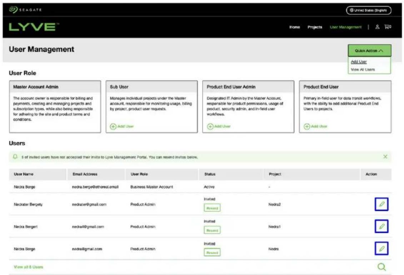
Task: Click the Product End User Admin card header
Action: [x=248, y=87]
